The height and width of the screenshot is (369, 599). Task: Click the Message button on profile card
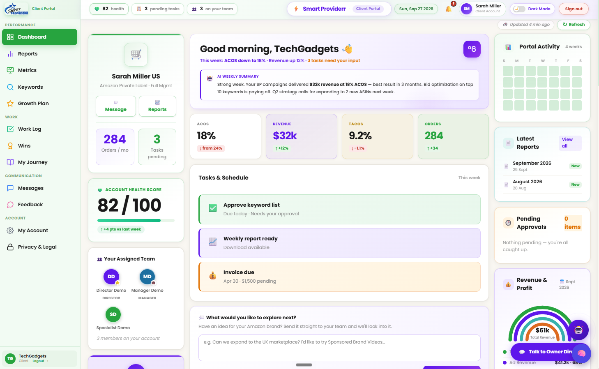116,106
